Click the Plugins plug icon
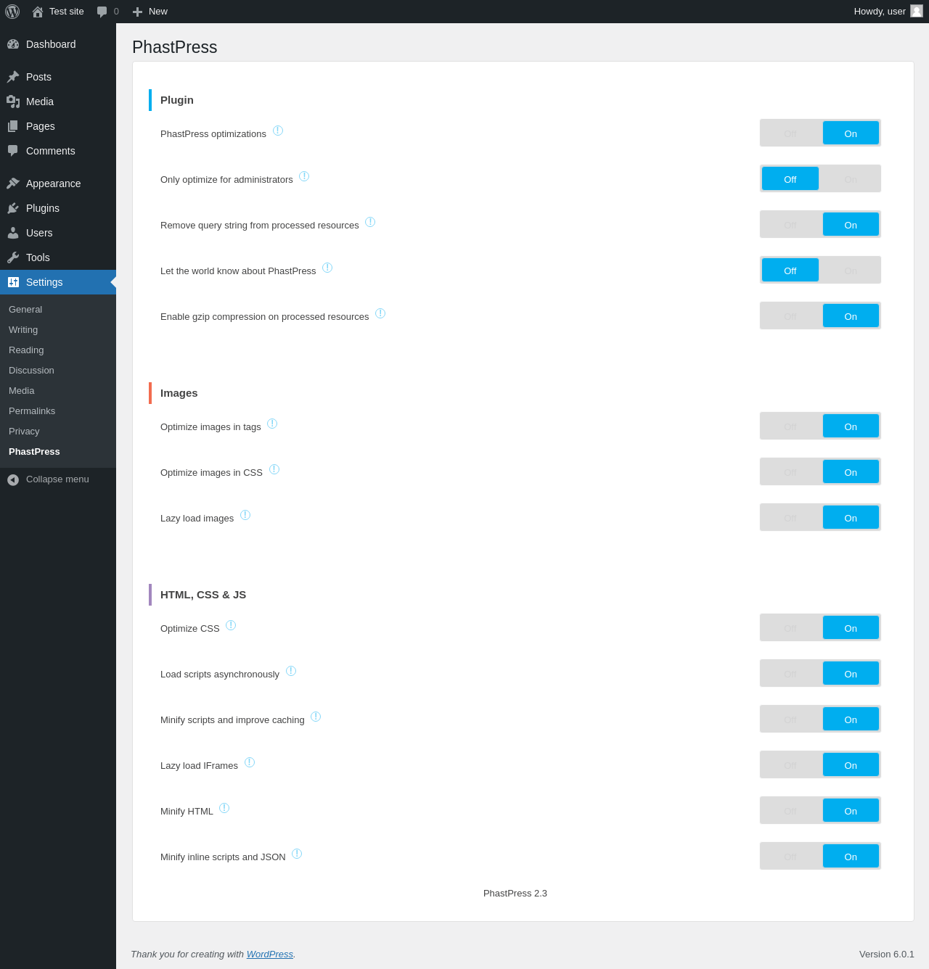 click(13, 208)
